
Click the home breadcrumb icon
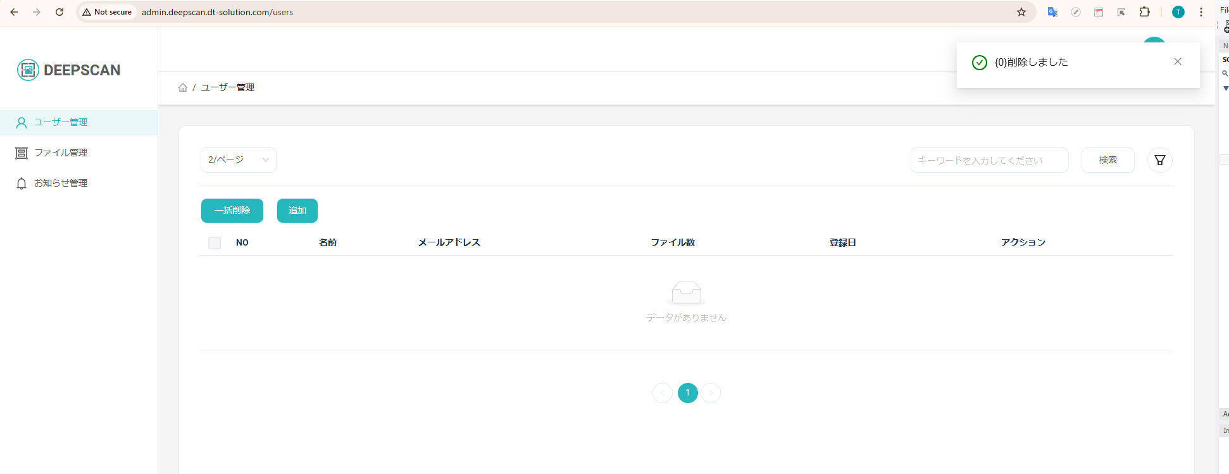[183, 87]
